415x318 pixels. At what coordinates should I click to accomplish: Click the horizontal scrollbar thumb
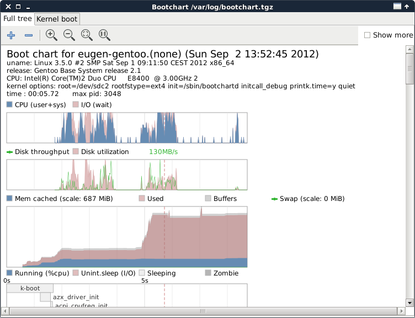203,311
